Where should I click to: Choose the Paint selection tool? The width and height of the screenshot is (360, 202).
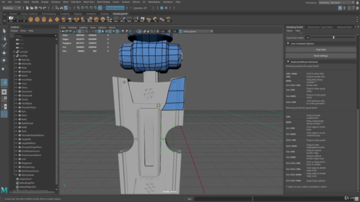click(4, 45)
